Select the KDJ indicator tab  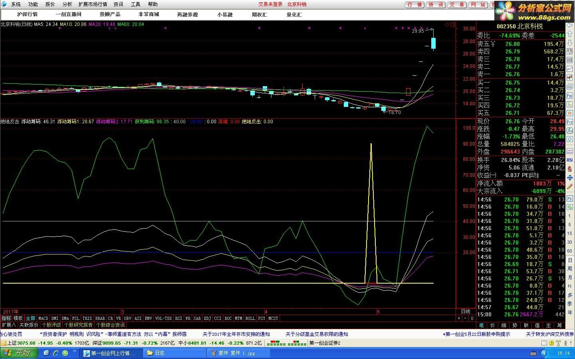tap(207, 318)
